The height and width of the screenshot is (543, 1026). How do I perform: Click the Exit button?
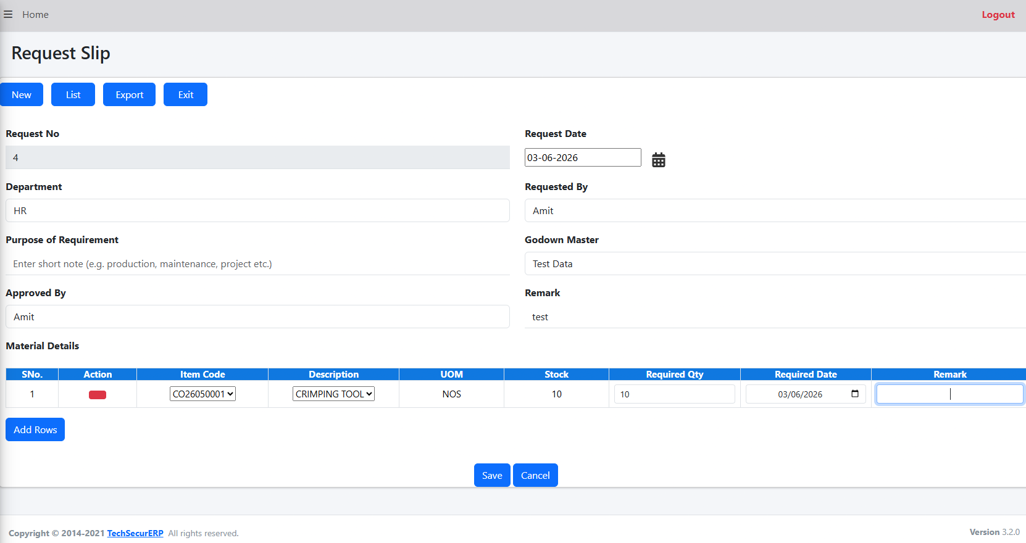click(x=185, y=94)
